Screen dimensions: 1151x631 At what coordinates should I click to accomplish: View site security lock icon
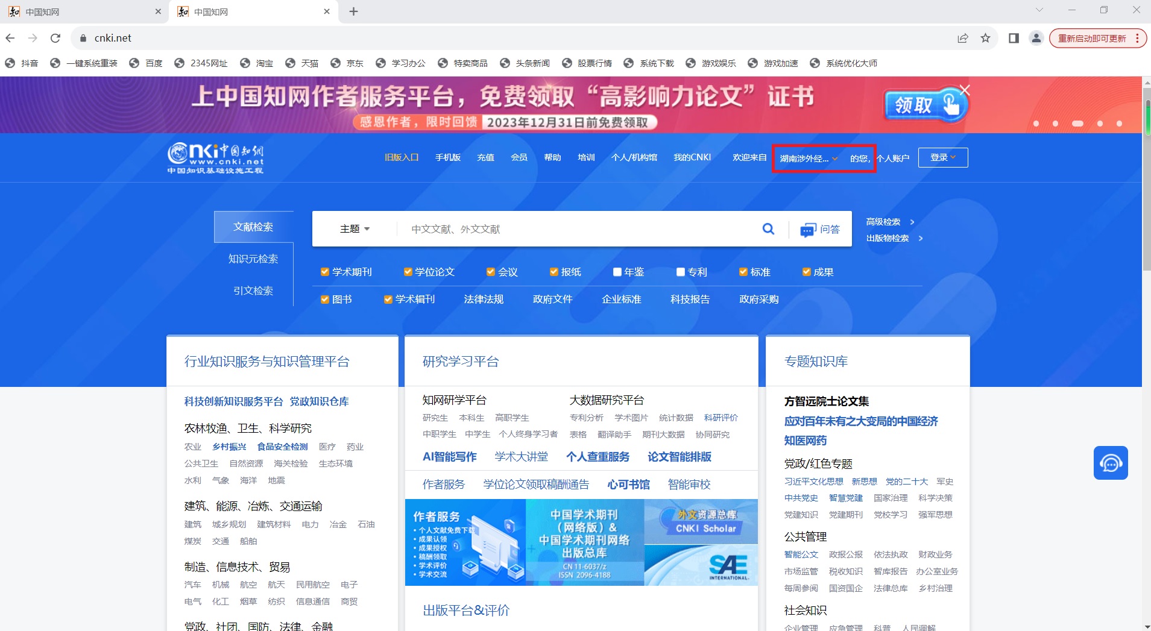pos(83,38)
